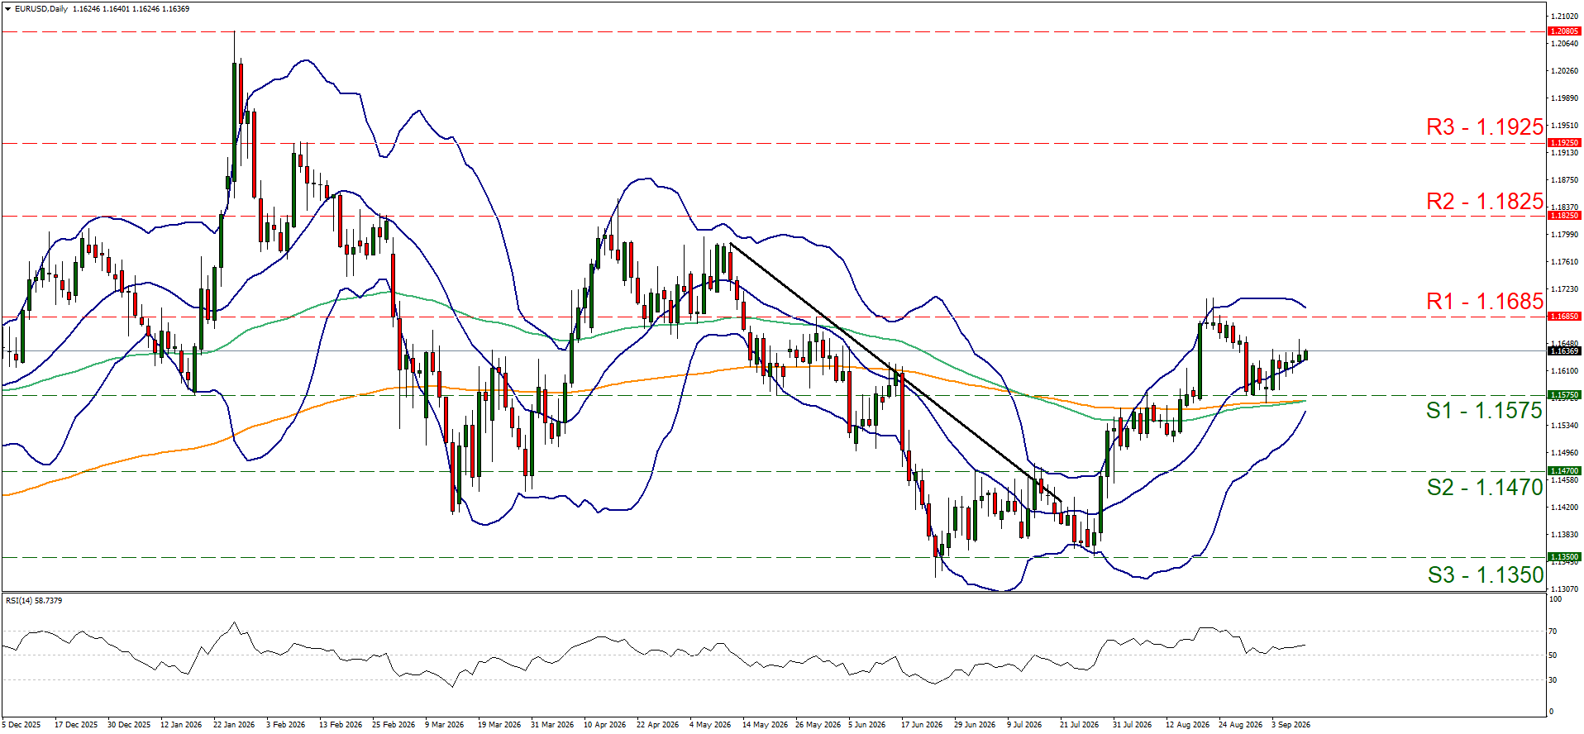Click the EURUSD,Daily chart title

tap(41, 9)
